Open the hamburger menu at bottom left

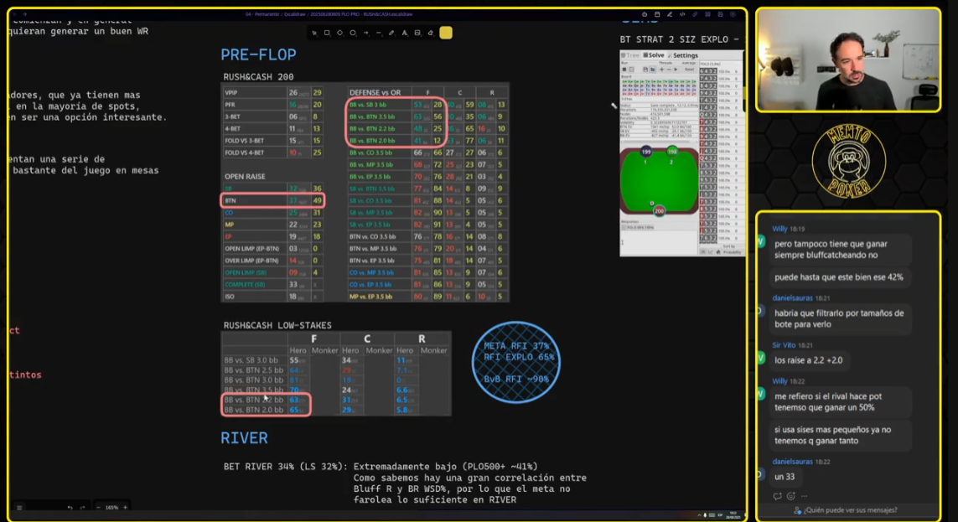pos(19,507)
